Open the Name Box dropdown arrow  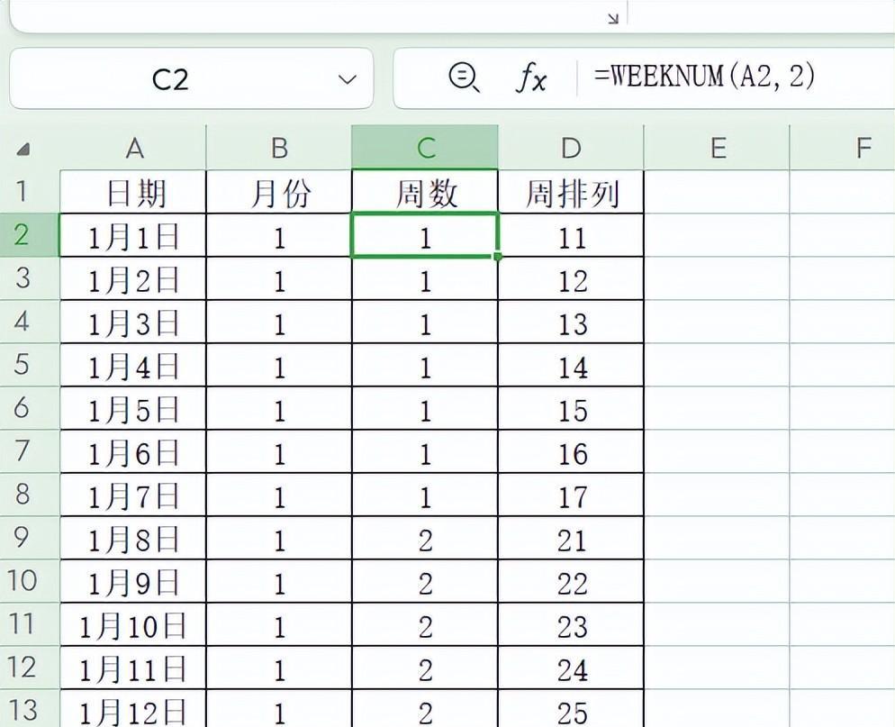click(x=347, y=79)
